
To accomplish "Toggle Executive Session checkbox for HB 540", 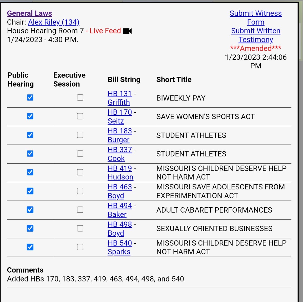I will coord(80,247).
